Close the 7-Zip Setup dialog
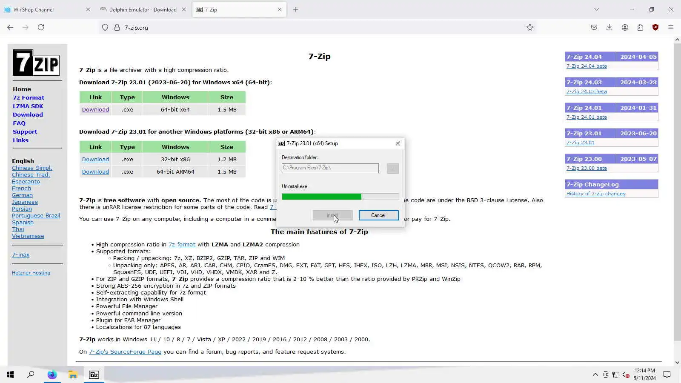Viewport: 681px width, 383px height. (398, 143)
